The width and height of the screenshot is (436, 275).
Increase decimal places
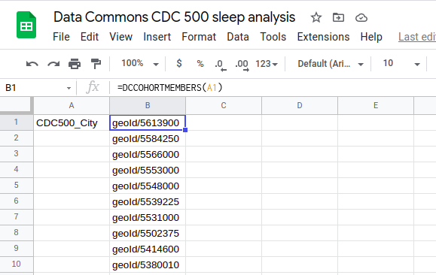[242, 65]
